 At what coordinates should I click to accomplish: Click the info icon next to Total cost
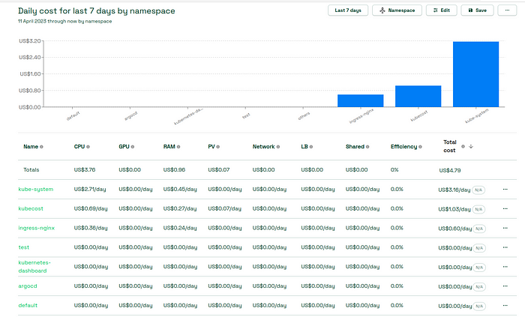(x=463, y=146)
